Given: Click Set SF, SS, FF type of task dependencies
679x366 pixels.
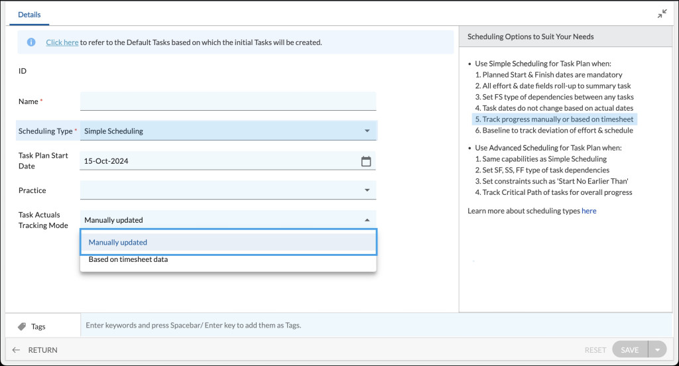Looking at the screenshot, I should pos(542,170).
